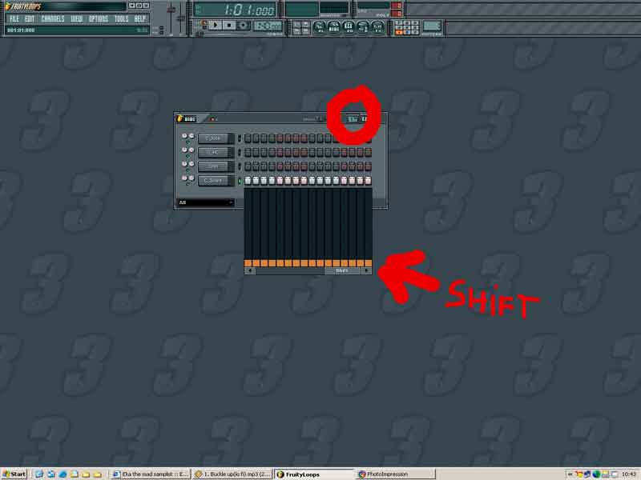Open the Windows Start button
The image size is (641, 480).
point(14,474)
